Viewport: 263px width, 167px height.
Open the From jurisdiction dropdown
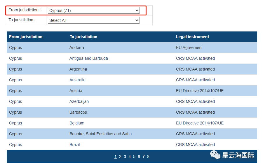pyautogui.click(x=93, y=10)
